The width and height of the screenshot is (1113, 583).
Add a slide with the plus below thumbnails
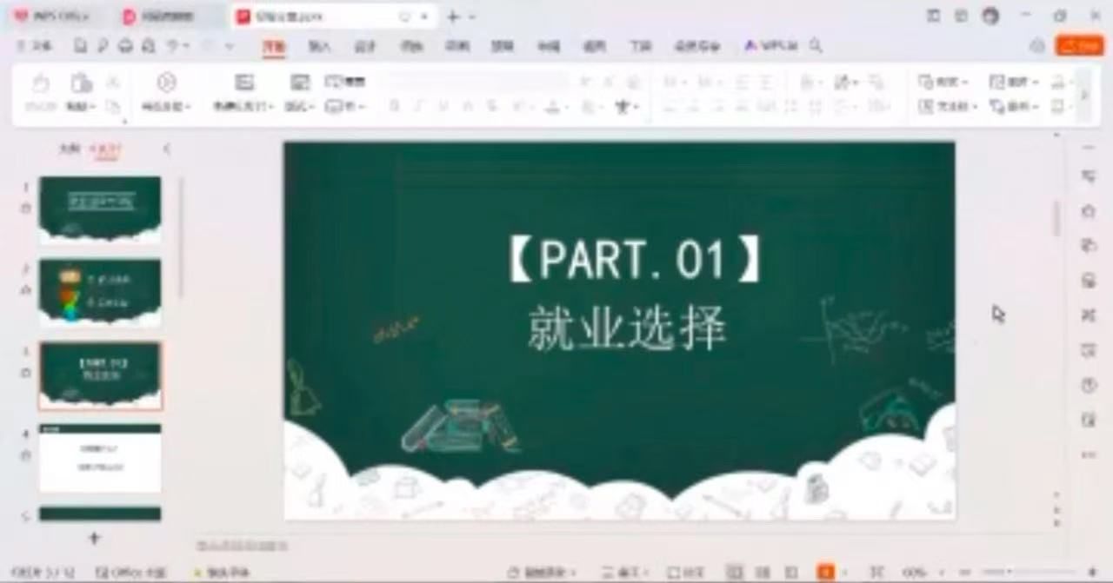tap(95, 538)
